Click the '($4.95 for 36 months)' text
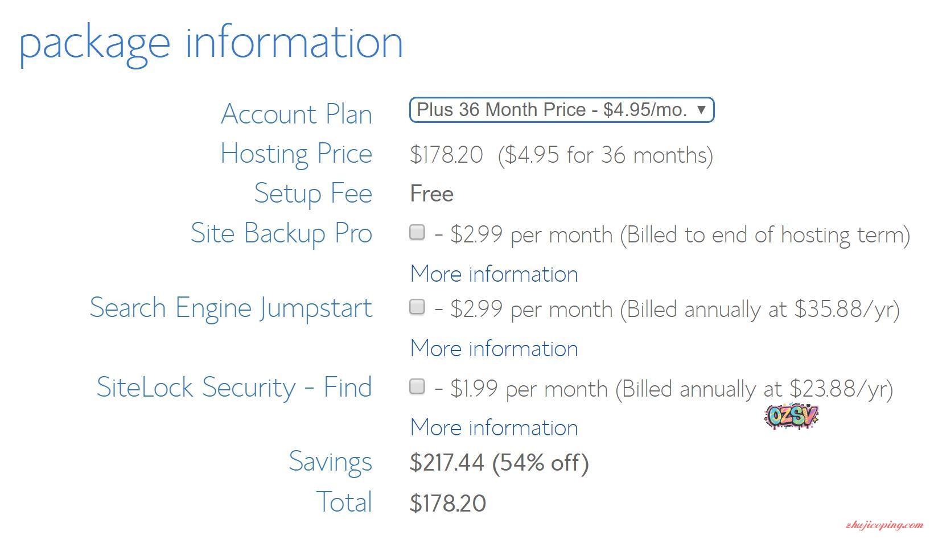 pos(605,155)
